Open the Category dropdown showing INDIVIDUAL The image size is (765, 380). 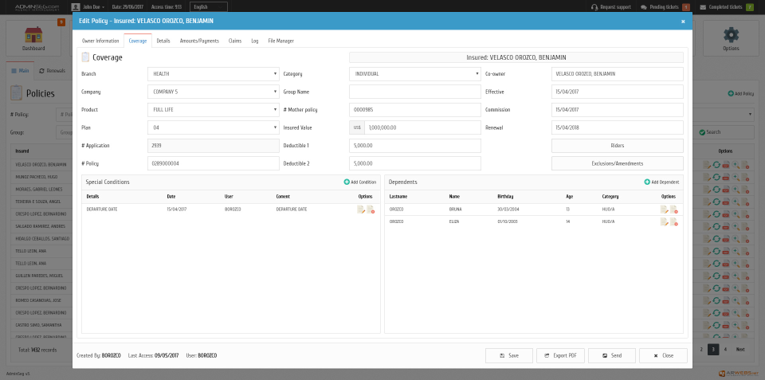[415, 74]
